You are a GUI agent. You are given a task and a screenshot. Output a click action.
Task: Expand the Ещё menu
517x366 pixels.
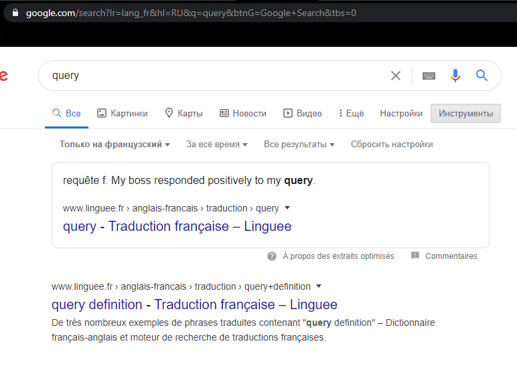pos(351,113)
